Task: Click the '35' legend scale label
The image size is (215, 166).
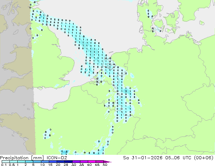Action: [81, 165]
